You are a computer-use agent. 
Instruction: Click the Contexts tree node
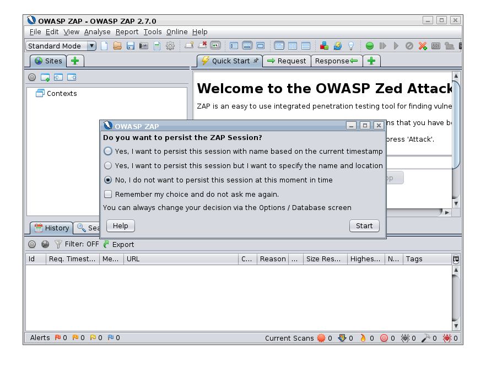click(x=56, y=93)
